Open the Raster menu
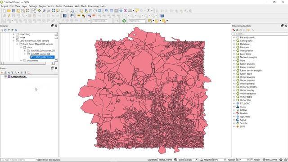 point(59,6)
